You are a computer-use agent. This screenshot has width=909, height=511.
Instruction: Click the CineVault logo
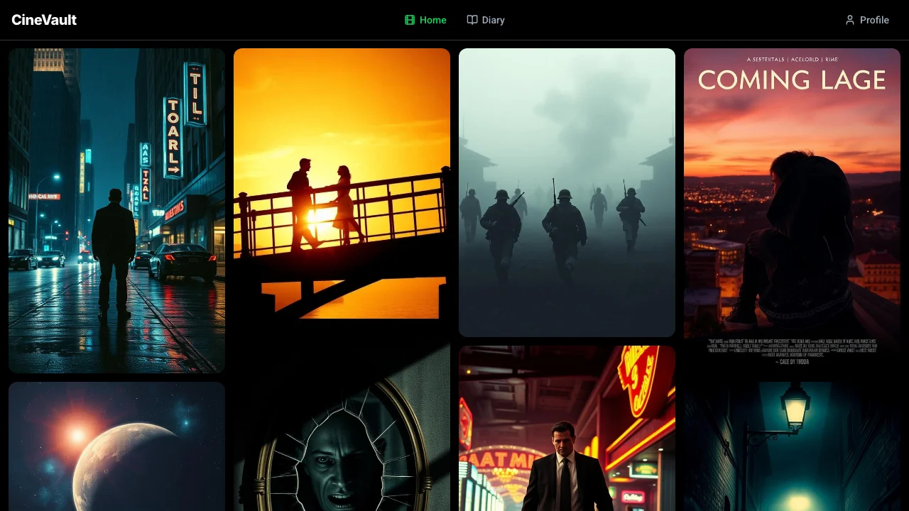pos(44,20)
